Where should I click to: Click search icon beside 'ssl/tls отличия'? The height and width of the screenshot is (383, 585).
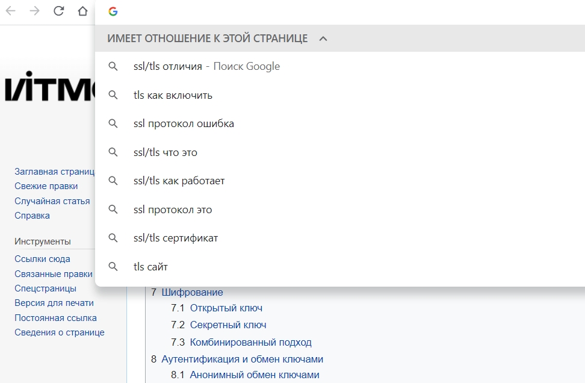(113, 66)
